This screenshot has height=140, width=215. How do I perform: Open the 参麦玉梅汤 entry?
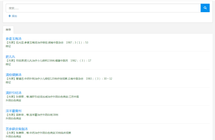coord(13,39)
